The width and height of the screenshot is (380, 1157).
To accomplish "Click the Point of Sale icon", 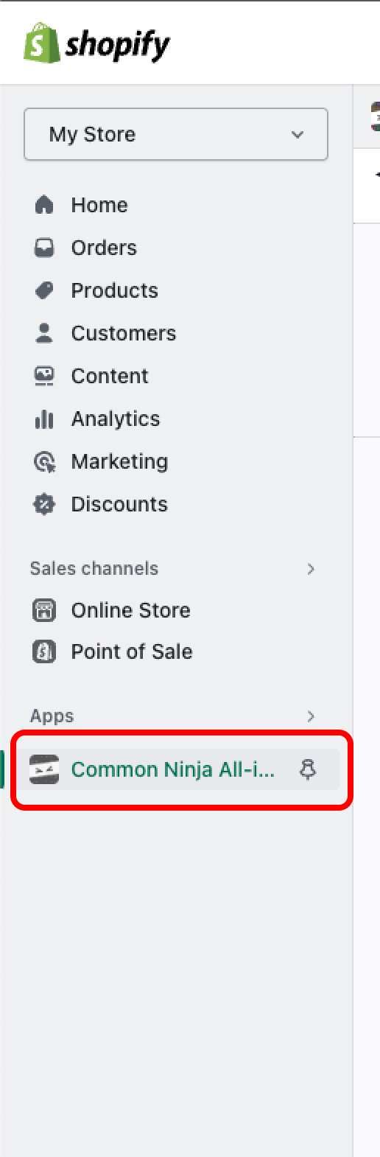I will click(44, 651).
